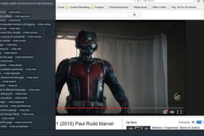The image size is (204, 136).
Task: Click the 'help clear' command chip
Action: [x=14, y=29]
